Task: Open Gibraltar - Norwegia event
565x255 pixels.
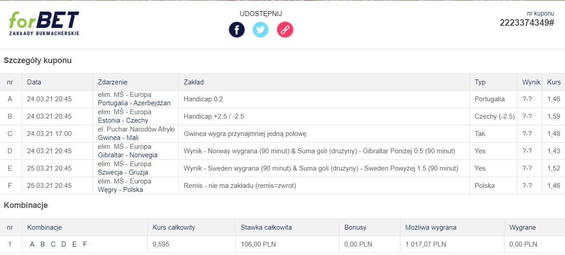Action: coord(128,155)
